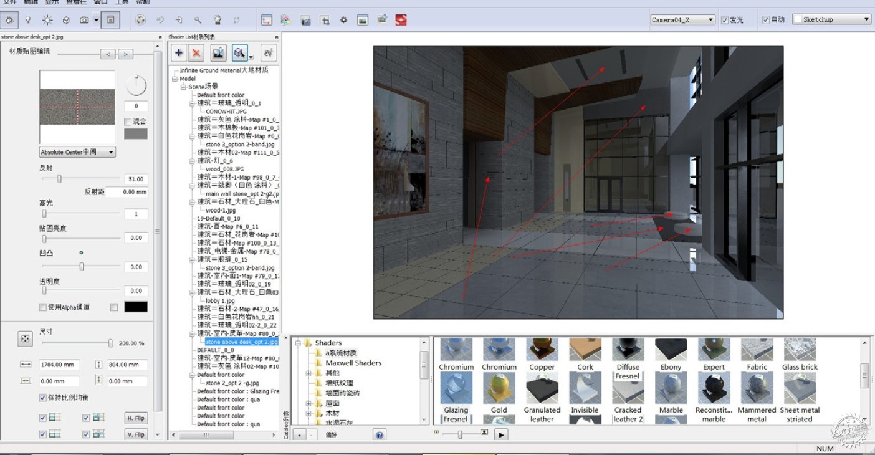875x455 pixels.
Task: Click the H. Flip button
Action: [x=136, y=418]
